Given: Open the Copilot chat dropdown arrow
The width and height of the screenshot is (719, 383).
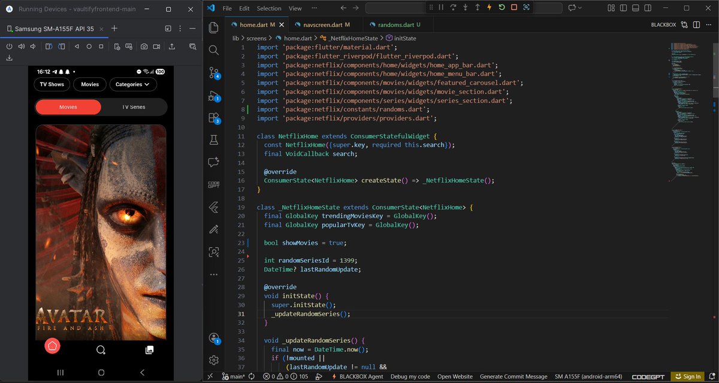Looking at the screenshot, I should pos(581,8).
